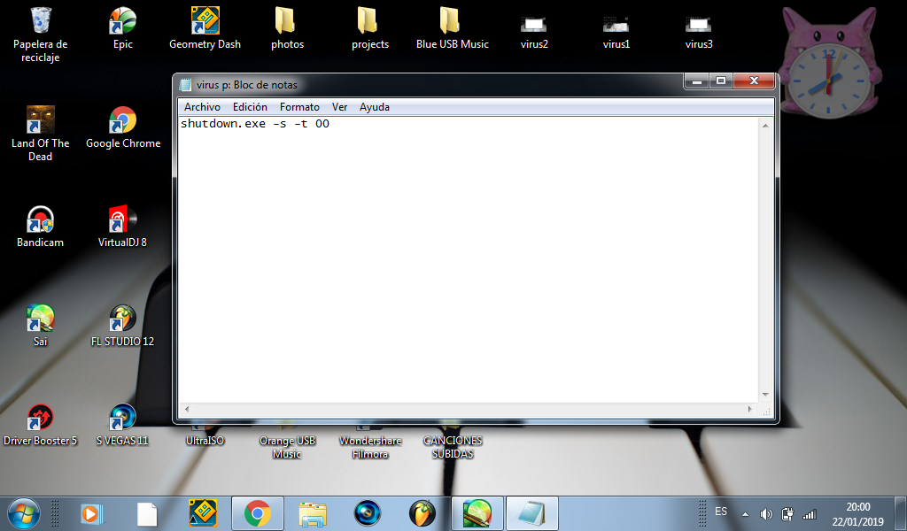This screenshot has height=531, width=907.
Task: Click the Geometry Dash taskbar icon
Action: coord(203,513)
